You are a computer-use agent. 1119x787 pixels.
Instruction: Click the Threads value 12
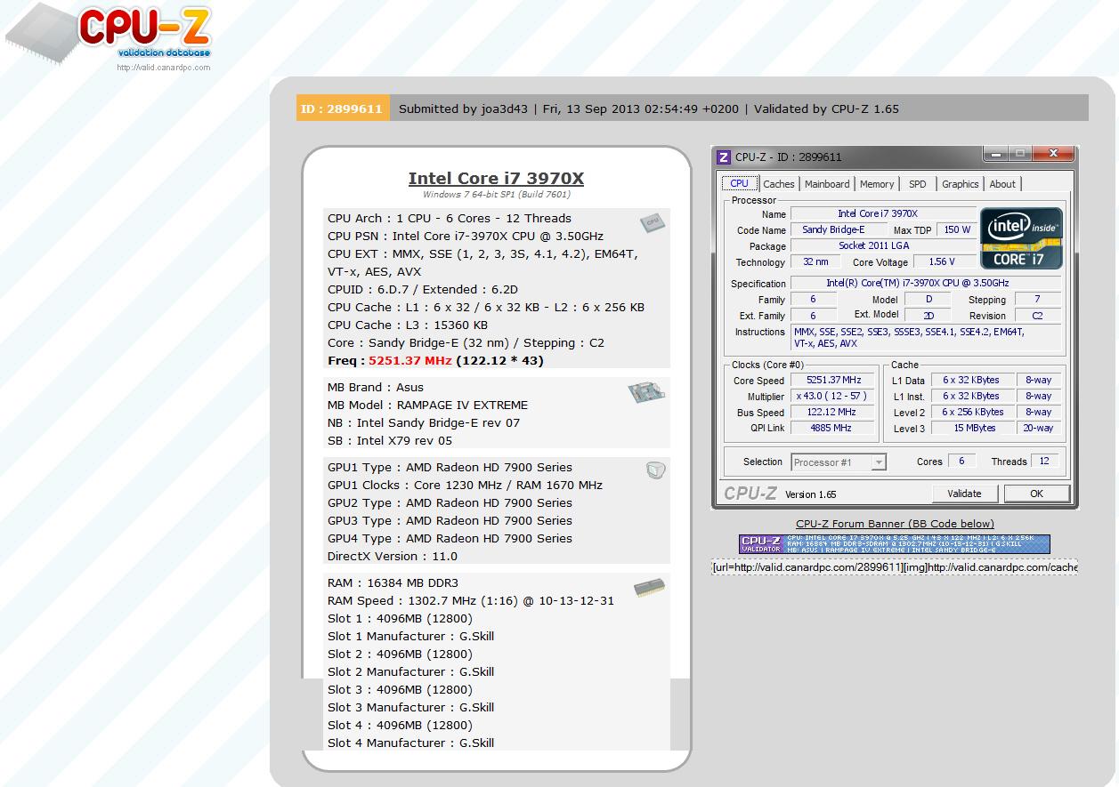pos(1044,461)
